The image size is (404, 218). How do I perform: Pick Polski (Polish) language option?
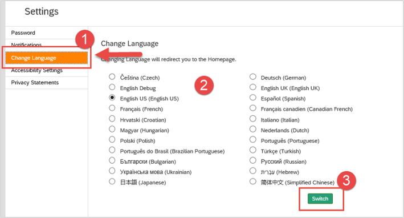112,140
